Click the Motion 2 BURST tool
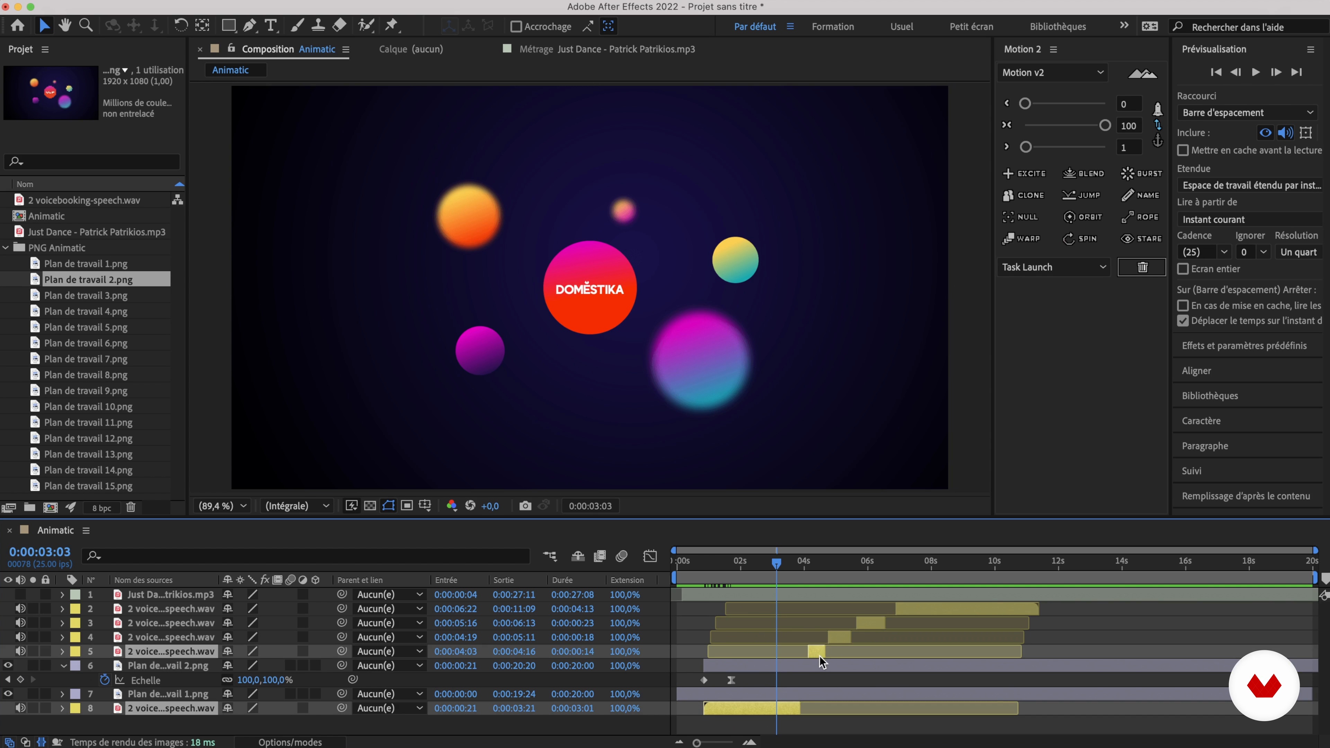The width and height of the screenshot is (1330, 748). pyautogui.click(x=1142, y=173)
